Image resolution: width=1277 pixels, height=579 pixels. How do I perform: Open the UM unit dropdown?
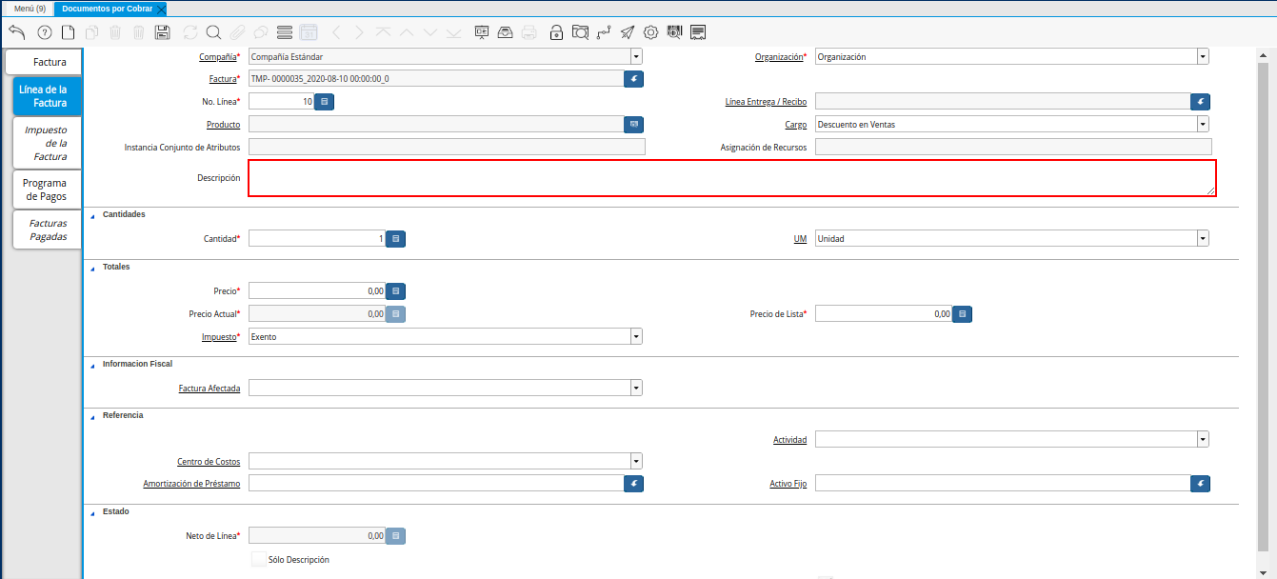tap(1203, 238)
